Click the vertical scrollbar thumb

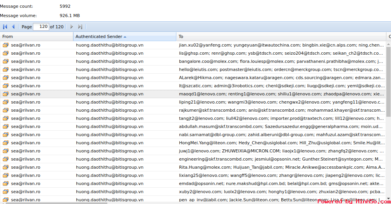click(388, 81)
